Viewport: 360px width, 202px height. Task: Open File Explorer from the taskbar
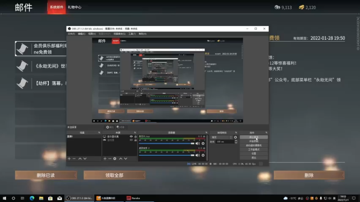pyautogui.click(x=41, y=198)
